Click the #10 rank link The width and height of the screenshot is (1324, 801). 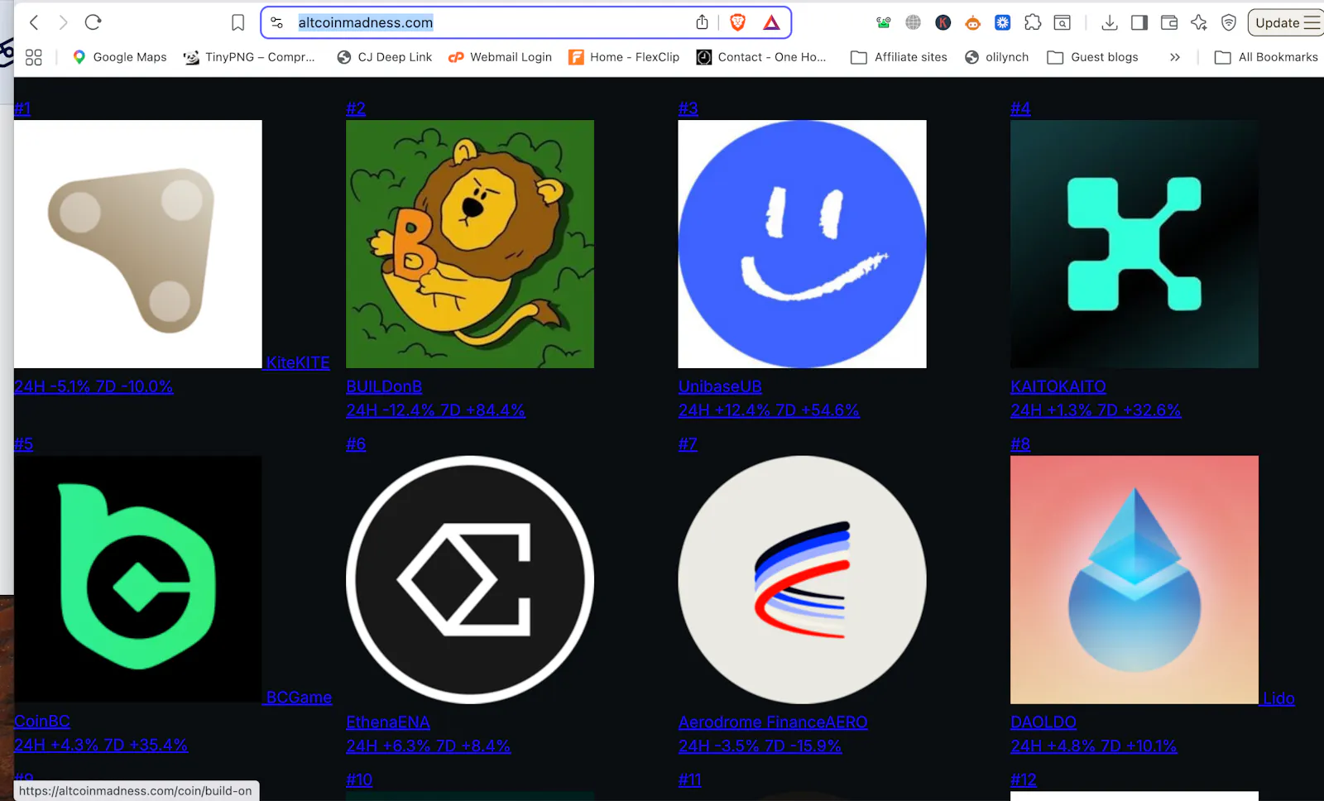(359, 779)
